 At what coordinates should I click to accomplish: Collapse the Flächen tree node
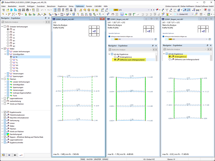point(2,79)
